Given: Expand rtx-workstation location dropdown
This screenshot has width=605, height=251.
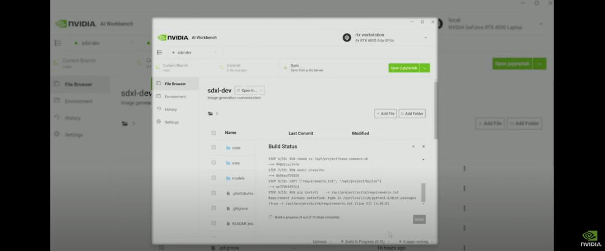Looking at the screenshot, I should (426, 38).
